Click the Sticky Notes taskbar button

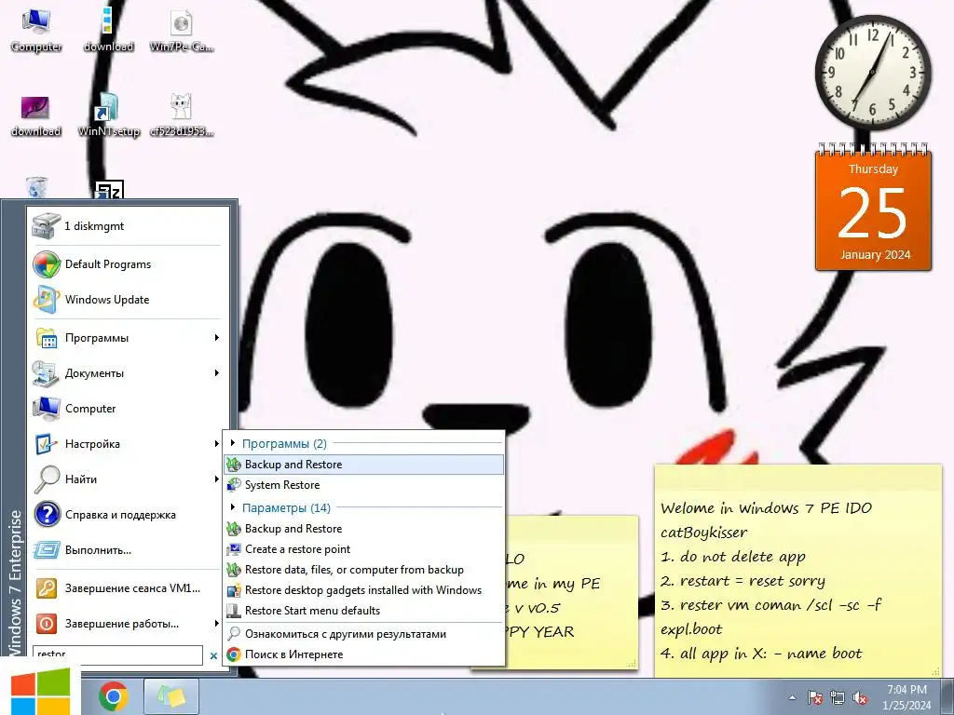point(171,696)
